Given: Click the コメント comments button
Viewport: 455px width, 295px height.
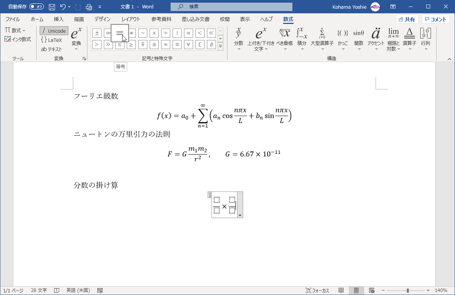Looking at the screenshot, I should [x=436, y=19].
